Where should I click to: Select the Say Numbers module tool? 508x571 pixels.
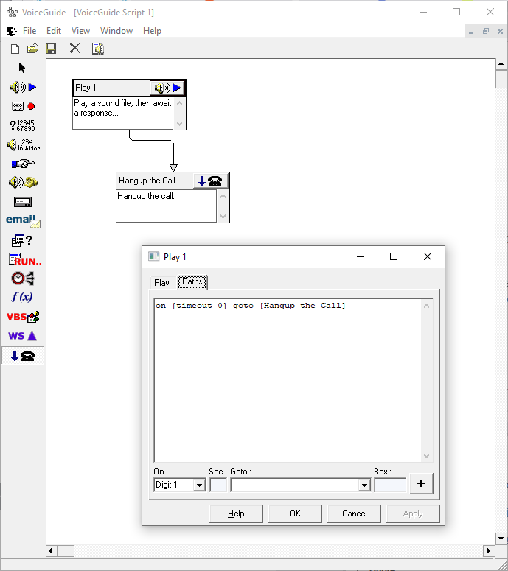(x=24, y=145)
